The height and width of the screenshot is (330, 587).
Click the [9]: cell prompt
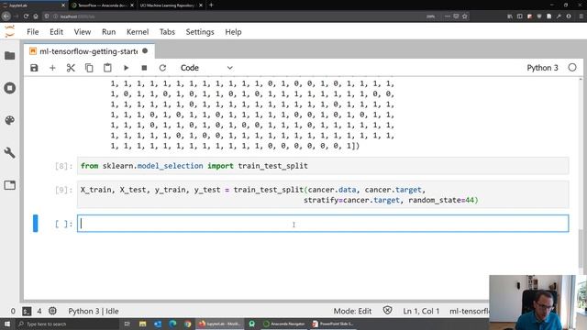pos(63,190)
